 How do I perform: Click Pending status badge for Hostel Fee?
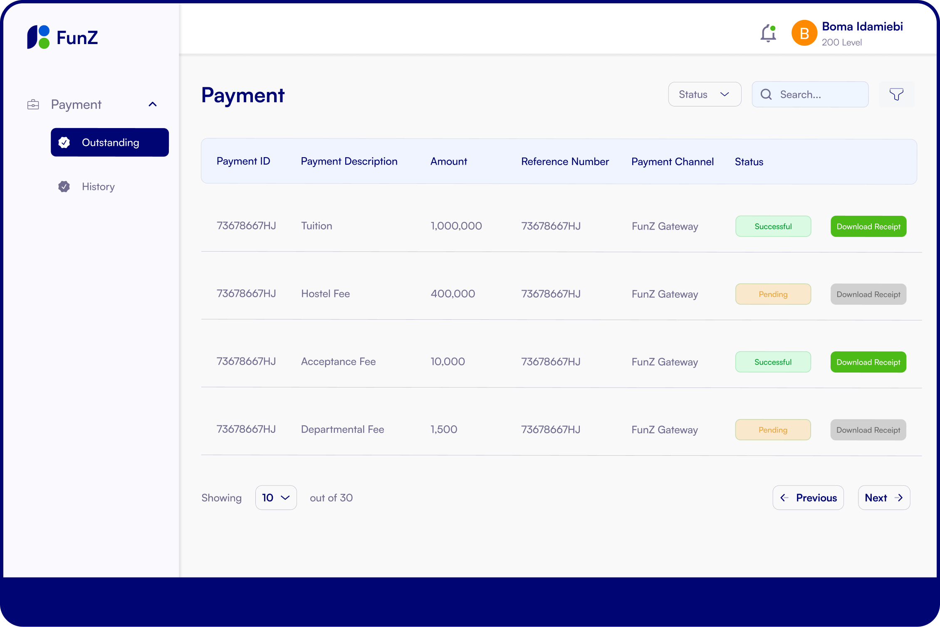coord(773,294)
